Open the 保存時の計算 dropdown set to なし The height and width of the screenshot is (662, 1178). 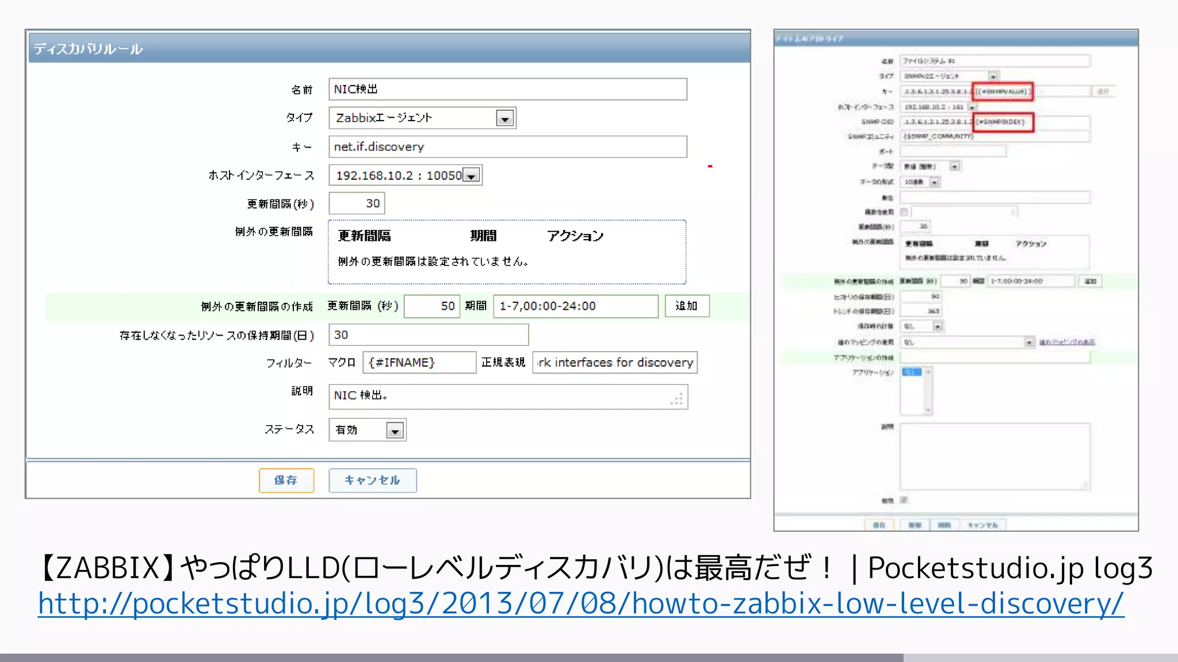click(x=921, y=326)
